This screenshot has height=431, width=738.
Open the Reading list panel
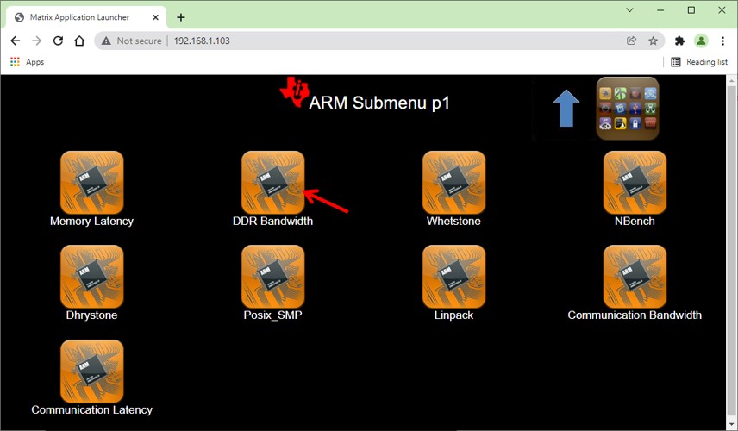[699, 62]
